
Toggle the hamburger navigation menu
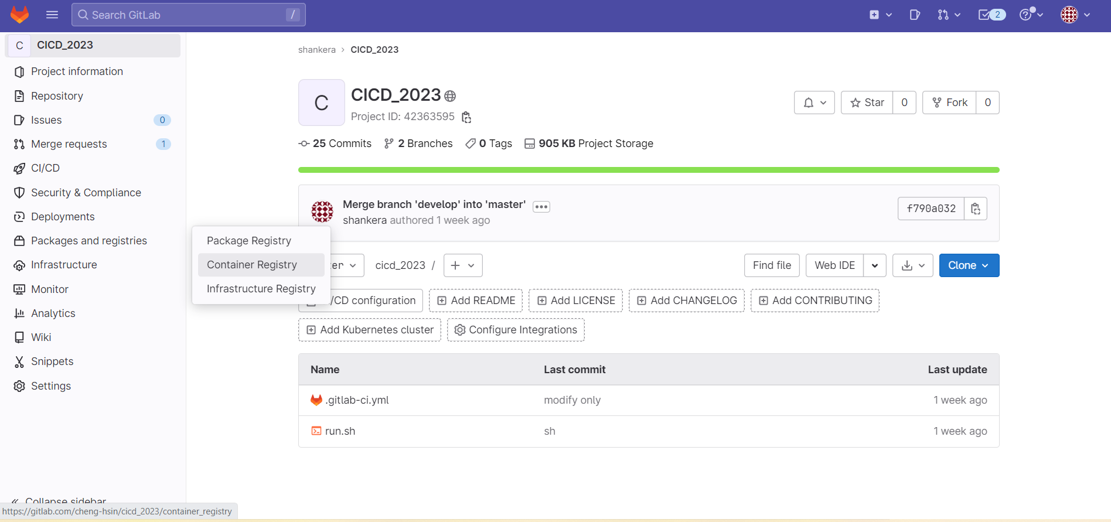coord(52,15)
